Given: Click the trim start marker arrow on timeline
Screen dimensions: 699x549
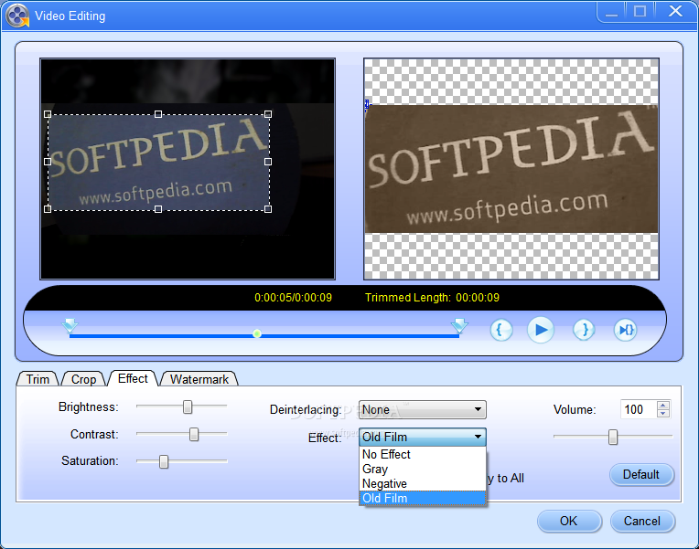Looking at the screenshot, I should click(70, 325).
